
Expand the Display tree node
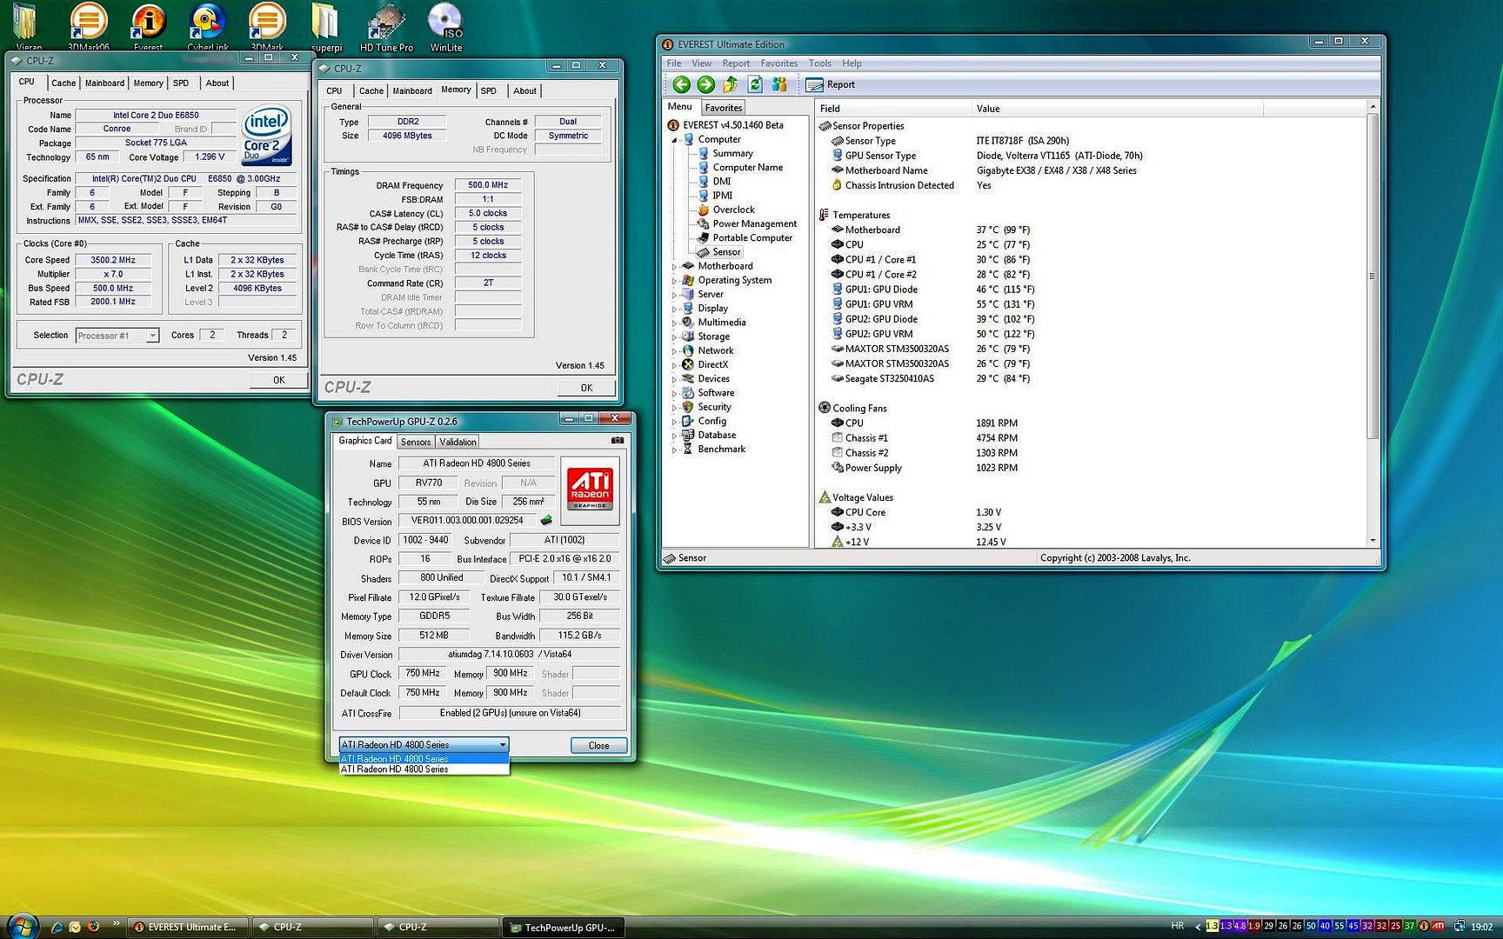673,309
